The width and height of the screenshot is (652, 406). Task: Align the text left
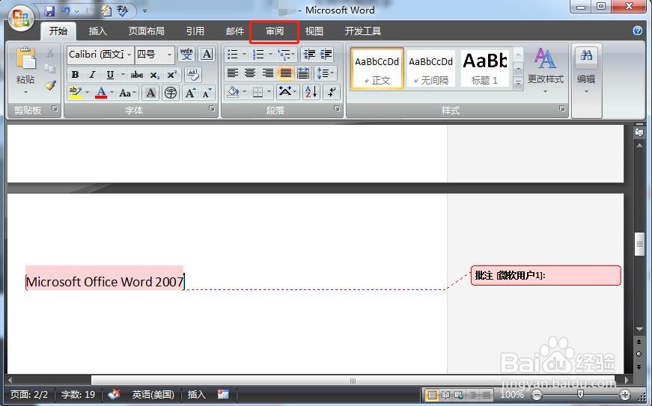(x=233, y=73)
